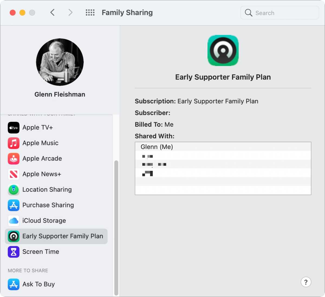The width and height of the screenshot is (325, 297).
Task: Open help with the question mark button
Action: [306, 282]
